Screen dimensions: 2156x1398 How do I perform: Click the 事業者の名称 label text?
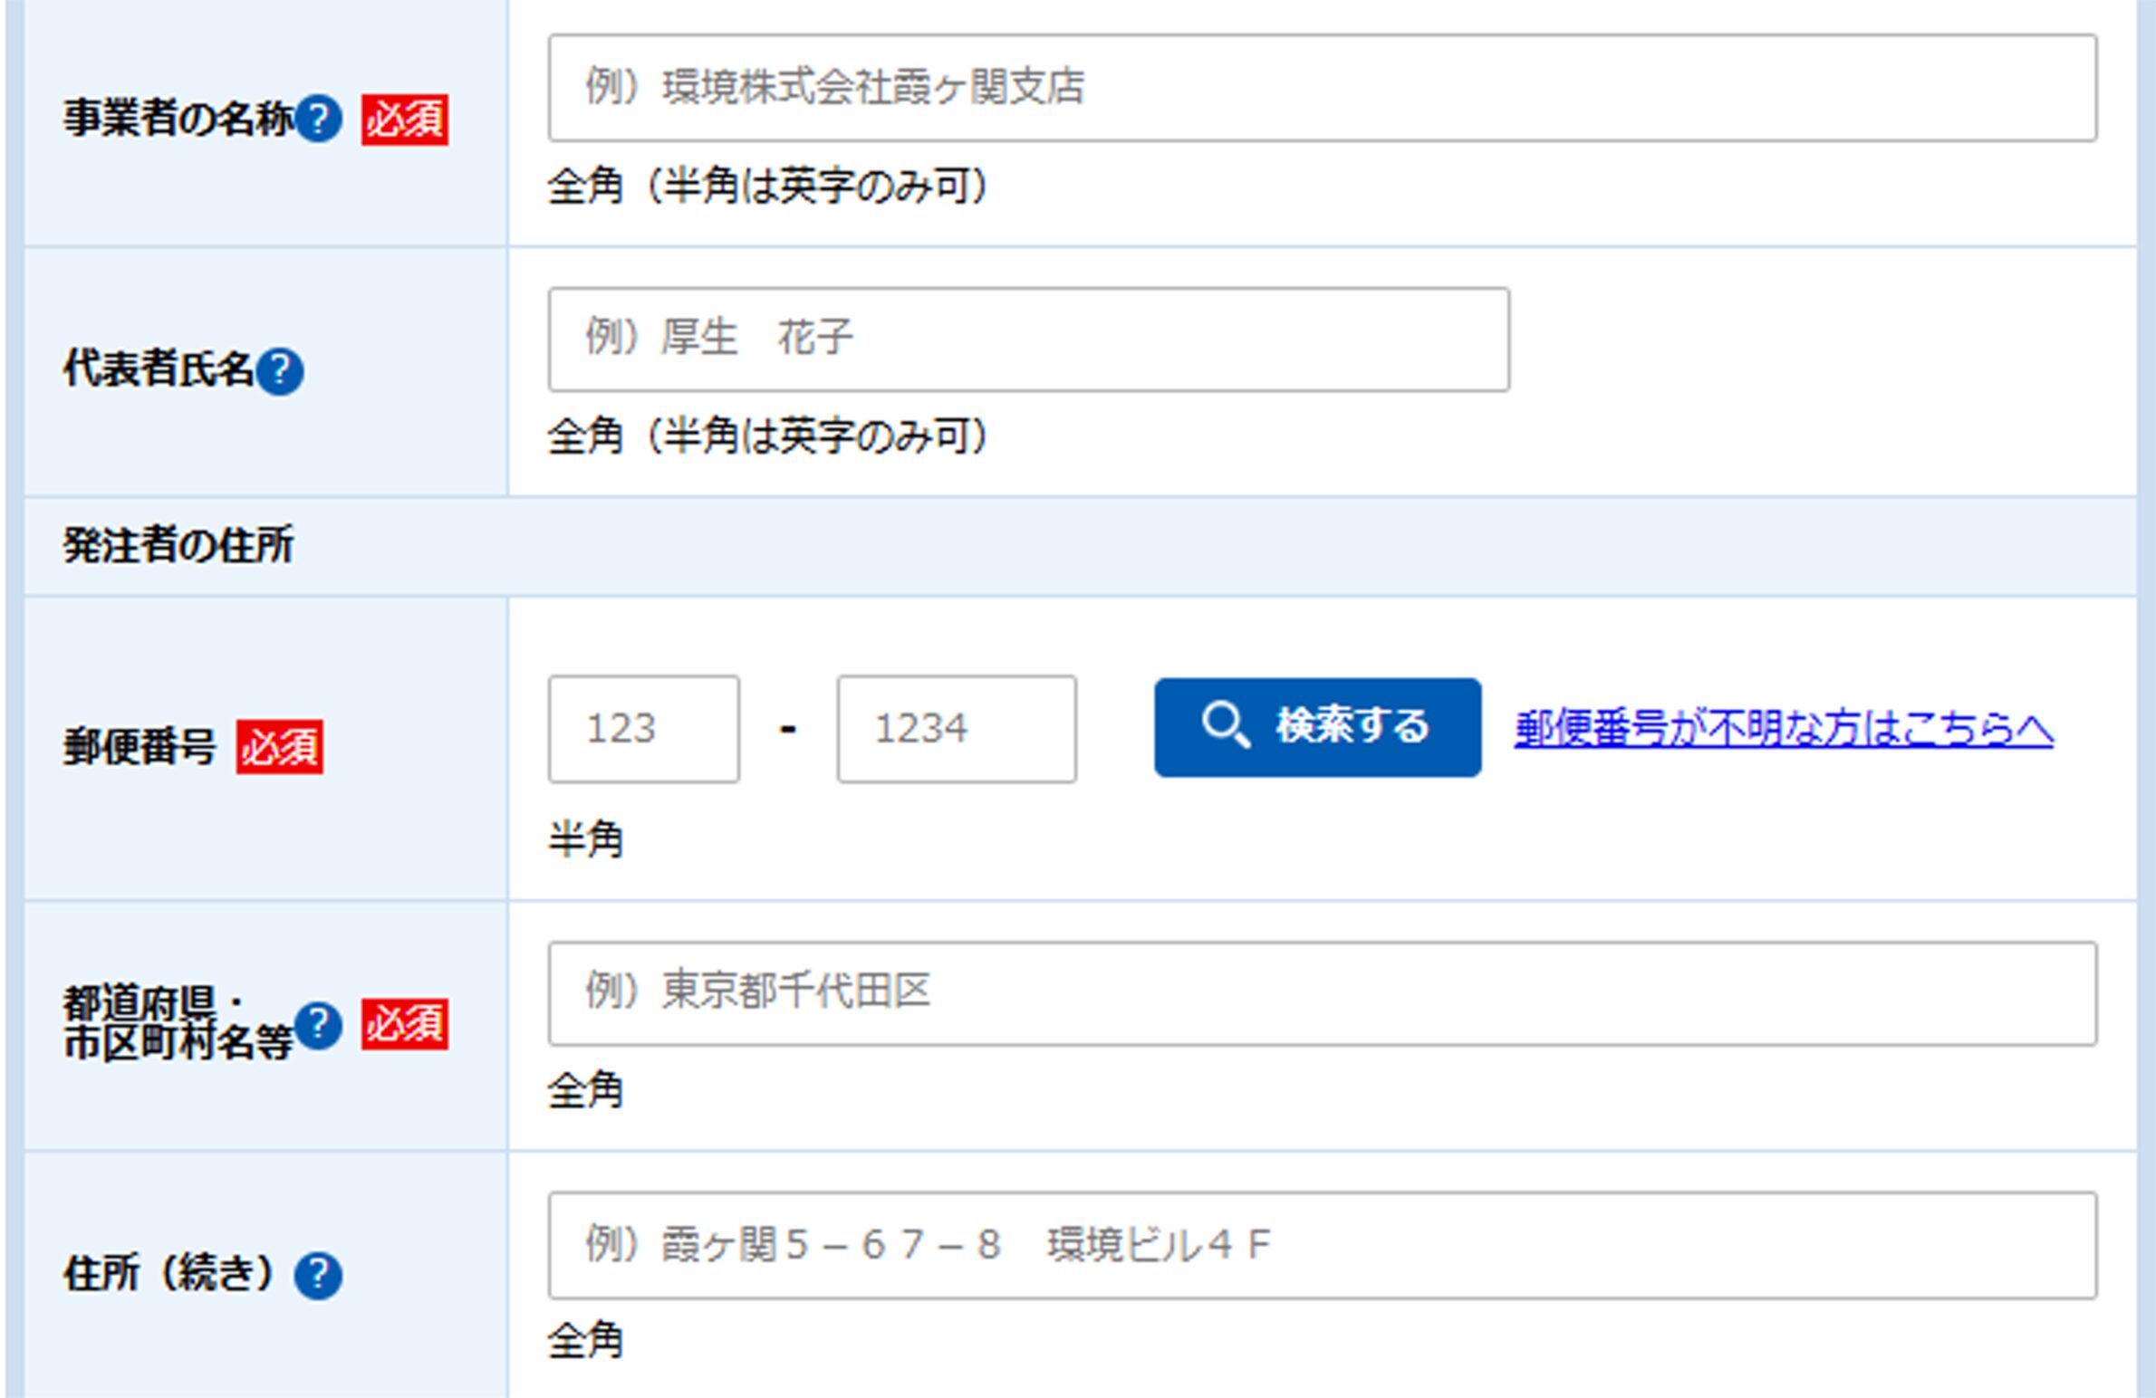(178, 119)
